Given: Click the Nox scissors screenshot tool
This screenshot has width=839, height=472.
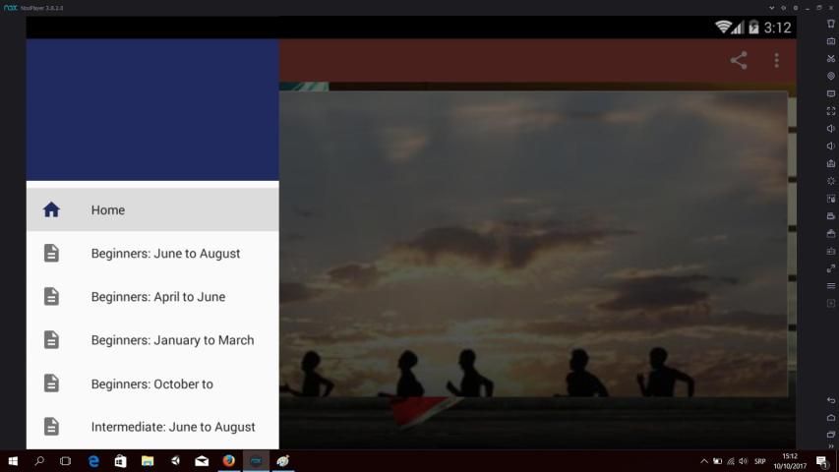Looking at the screenshot, I should [831, 58].
